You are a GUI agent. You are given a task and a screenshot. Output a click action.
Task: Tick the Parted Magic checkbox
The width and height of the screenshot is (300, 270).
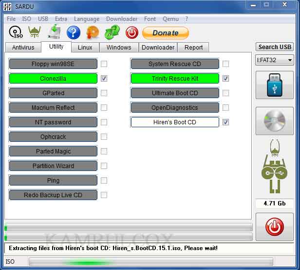pyautogui.click(x=104, y=152)
